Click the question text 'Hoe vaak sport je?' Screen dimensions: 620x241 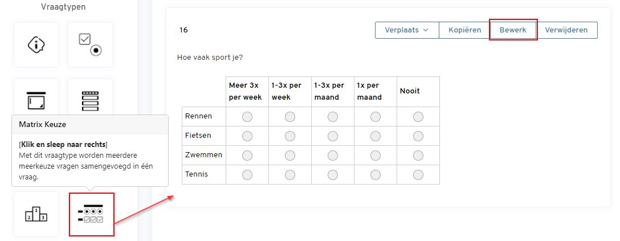pyautogui.click(x=210, y=58)
